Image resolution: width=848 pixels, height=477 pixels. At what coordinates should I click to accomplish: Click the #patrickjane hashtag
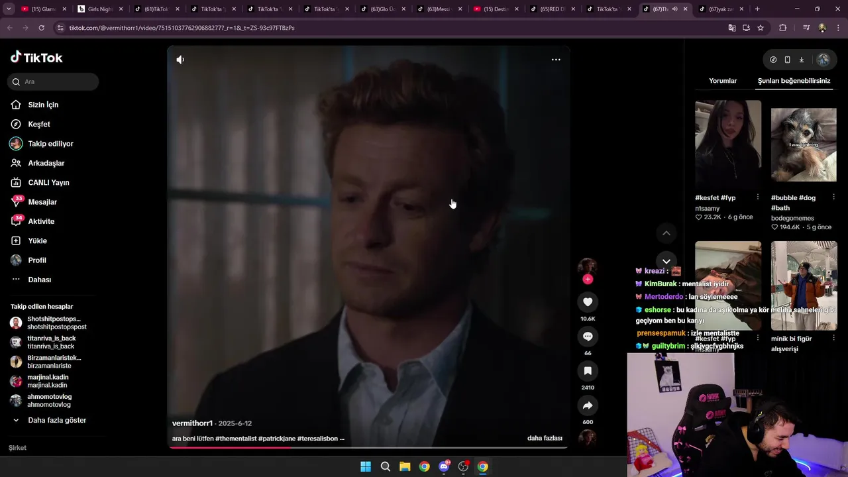click(277, 439)
